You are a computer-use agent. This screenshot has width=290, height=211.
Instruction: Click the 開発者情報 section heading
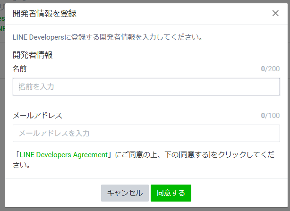[33, 55]
